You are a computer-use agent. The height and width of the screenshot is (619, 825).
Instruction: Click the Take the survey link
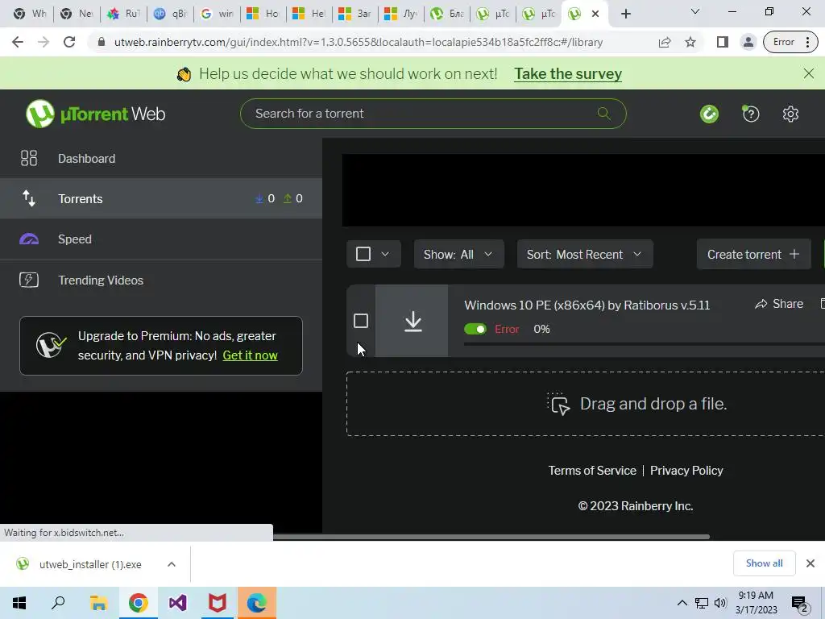pyautogui.click(x=568, y=73)
